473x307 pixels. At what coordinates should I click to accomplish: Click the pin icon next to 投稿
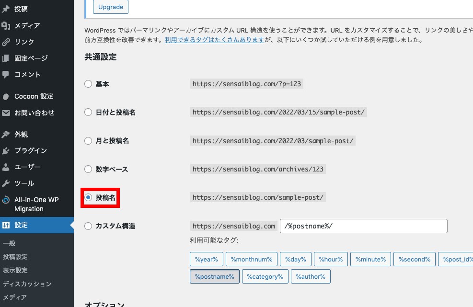tap(6, 9)
